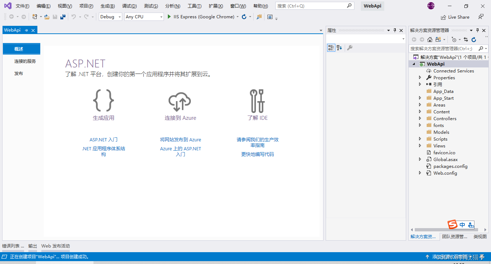Open the 调试(D) debug menu
Screen dimensions: 491x264
(129, 6)
